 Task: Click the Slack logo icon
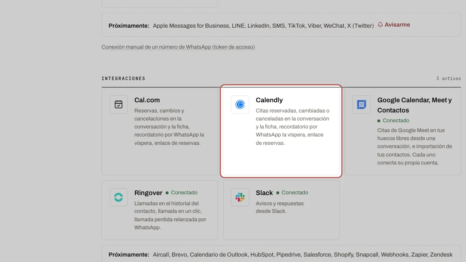(240, 197)
